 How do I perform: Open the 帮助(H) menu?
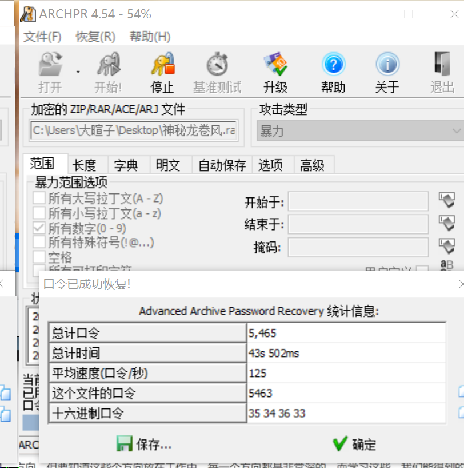point(150,37)
